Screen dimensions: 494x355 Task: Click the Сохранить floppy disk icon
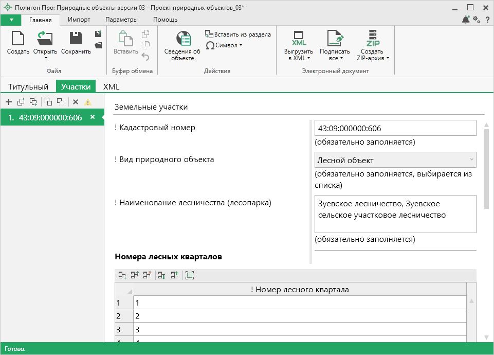coord(76,39)
